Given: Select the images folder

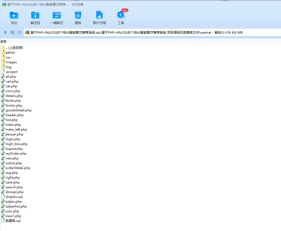Looking at the screenshot, I should [x=9, y=62].
